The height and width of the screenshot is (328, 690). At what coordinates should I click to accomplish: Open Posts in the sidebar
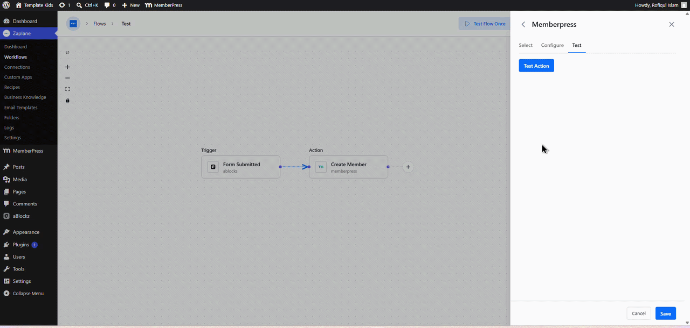[29, 167]
